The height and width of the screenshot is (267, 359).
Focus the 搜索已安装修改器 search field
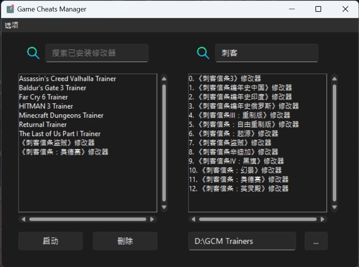click(97, 53)
